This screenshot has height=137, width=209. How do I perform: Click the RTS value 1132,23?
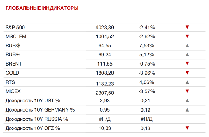click(105, 84)
